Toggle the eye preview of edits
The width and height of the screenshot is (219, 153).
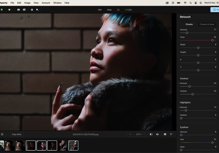[x=157, y=134]
